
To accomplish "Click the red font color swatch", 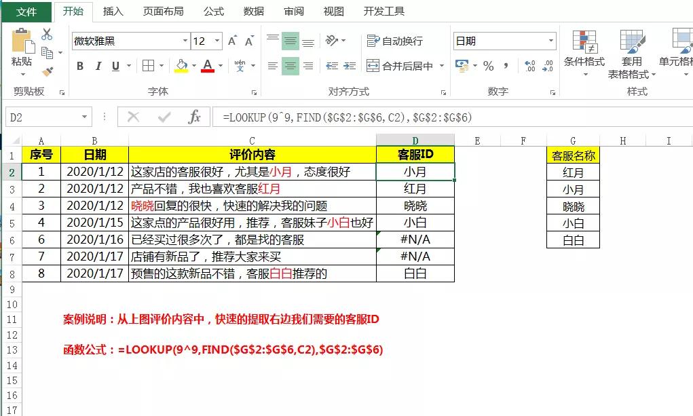I will [207, 70].
